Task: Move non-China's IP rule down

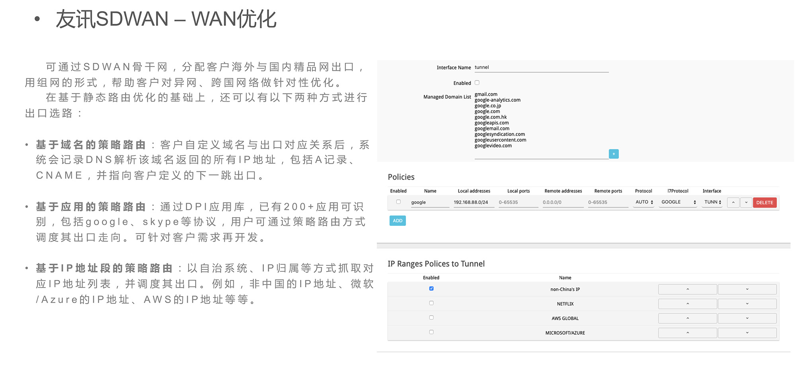Action: [x=747, y=289]
